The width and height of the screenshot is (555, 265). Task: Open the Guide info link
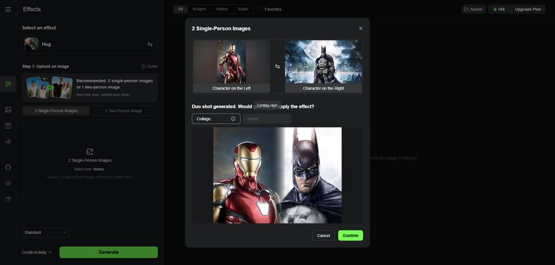pos(150,67)
